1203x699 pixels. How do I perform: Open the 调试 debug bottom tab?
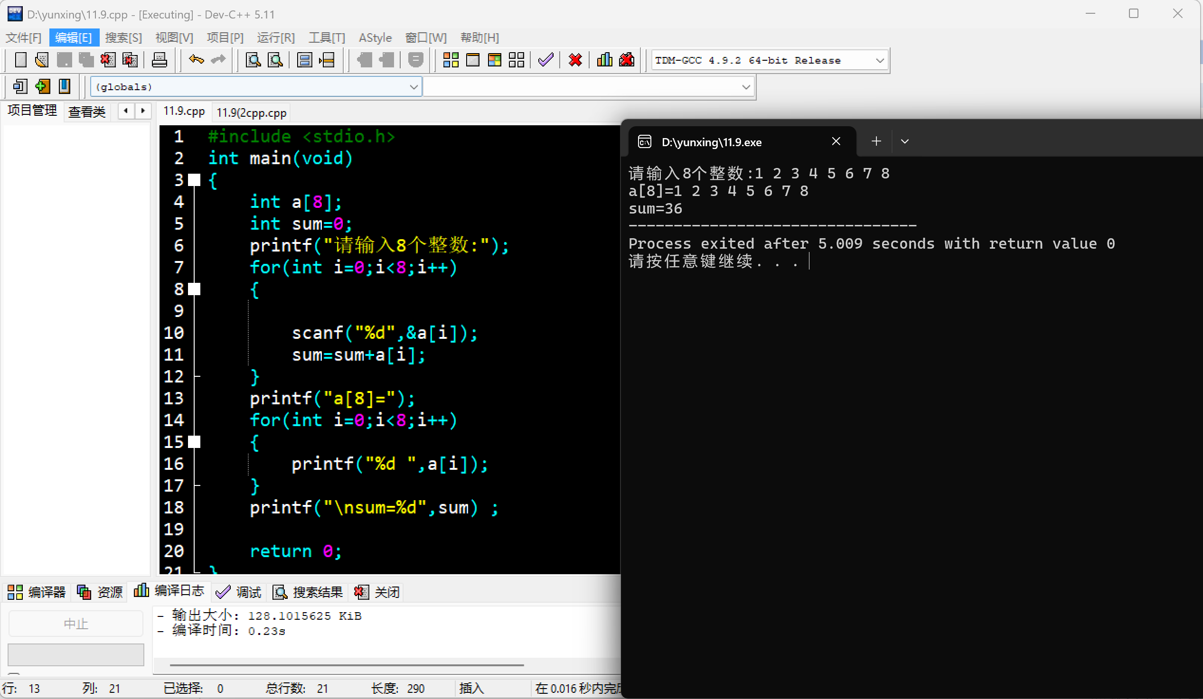pyautogui.click(x=239, y=592)
